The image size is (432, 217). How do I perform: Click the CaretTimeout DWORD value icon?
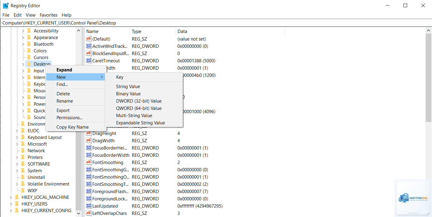(x=89, y=61)
